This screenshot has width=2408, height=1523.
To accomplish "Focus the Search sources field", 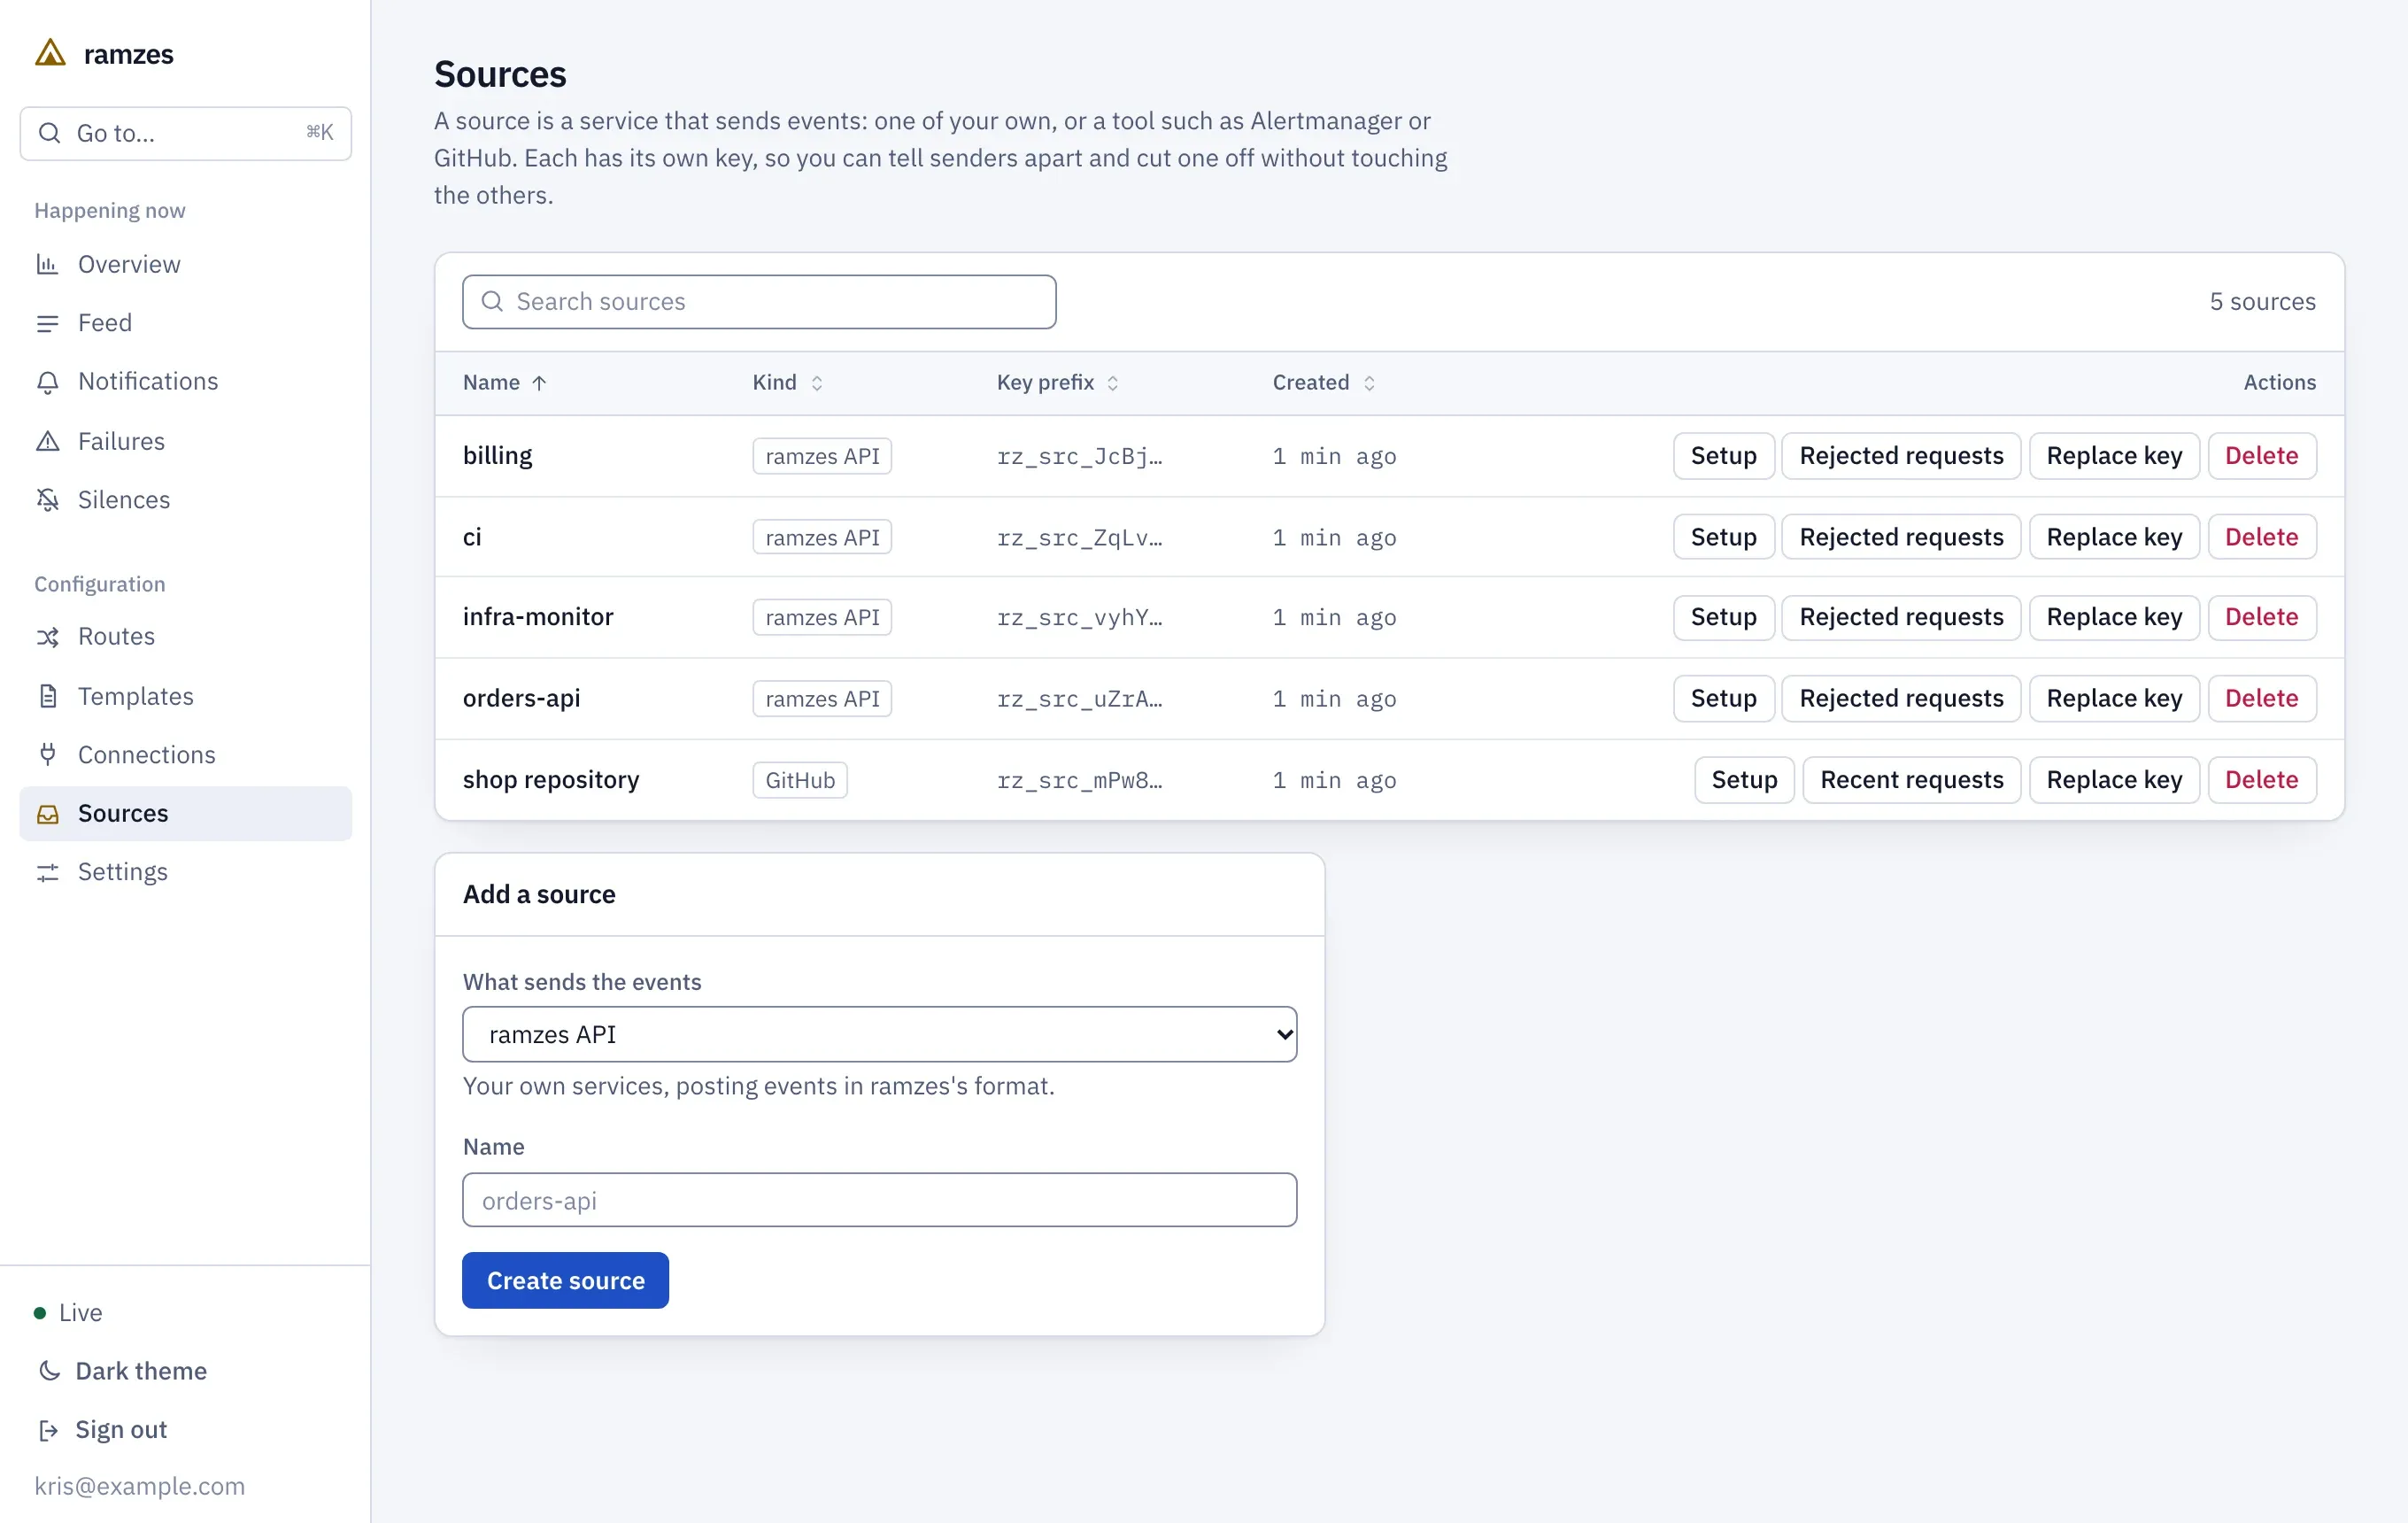I will click(x=759, y=301).
